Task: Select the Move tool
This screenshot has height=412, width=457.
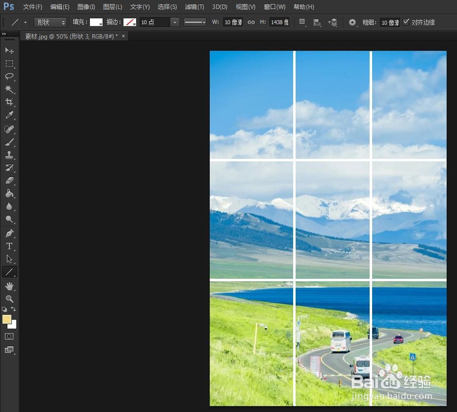Action: pos(10,51)
